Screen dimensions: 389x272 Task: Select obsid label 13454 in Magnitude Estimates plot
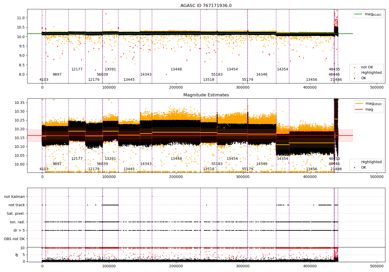coord(232,159)
